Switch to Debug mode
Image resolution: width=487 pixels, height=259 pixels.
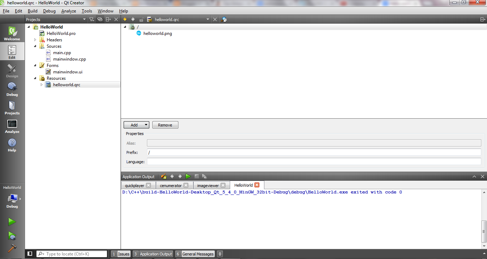[12, 88]
